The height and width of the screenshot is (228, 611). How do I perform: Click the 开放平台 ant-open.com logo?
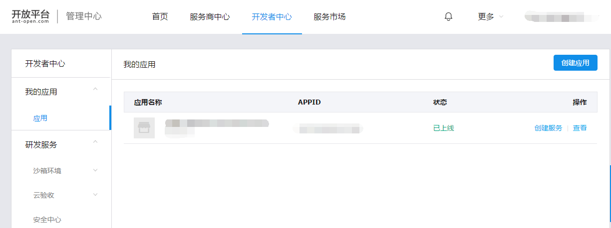click(x=30, y=16)
